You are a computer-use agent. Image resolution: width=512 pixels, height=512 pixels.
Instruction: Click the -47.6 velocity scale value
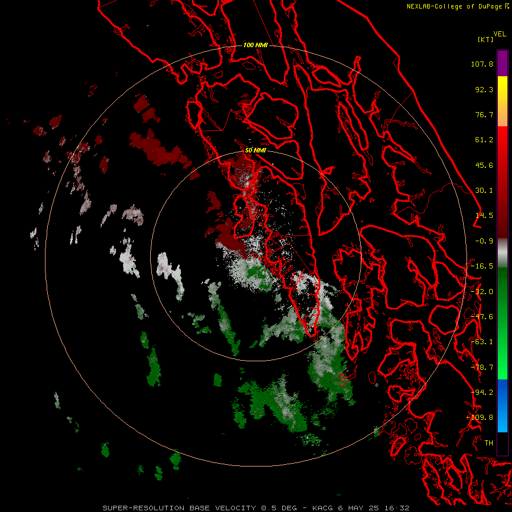(482, 317)
